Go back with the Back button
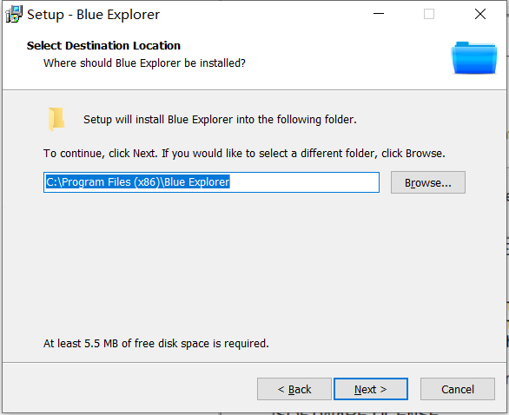 (294, 389)
